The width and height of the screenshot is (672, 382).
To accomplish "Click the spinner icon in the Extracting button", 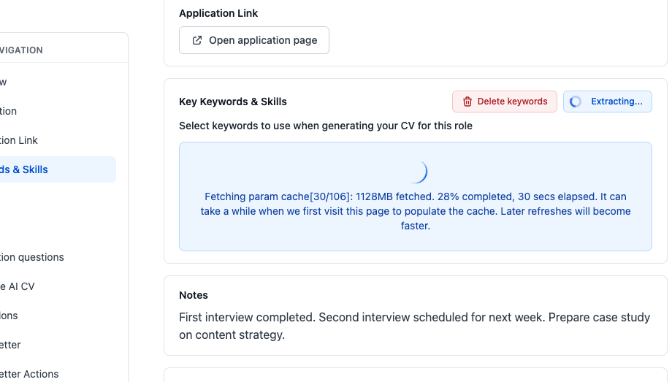I will pos(576,102).
